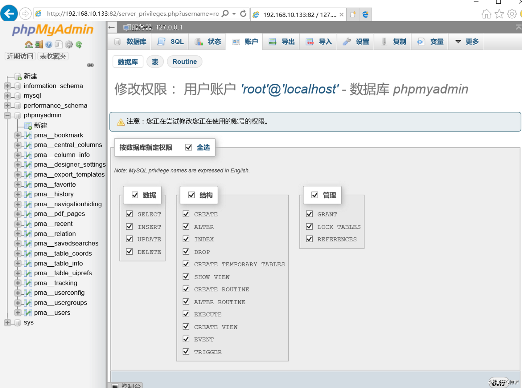Select the Routine sub-tab
The width and height of the screenshot is (522, 388).
click(x=184, y=62)
